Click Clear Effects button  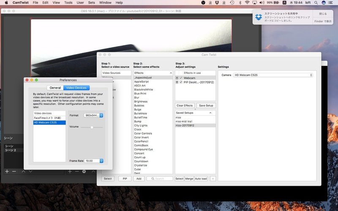click(x=185, y=105)
